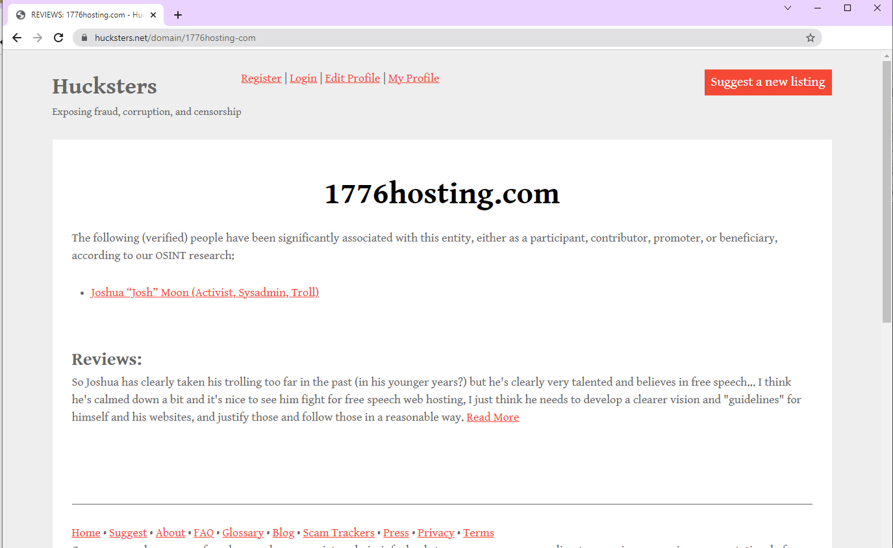
Task: Open the Suggest footer link
Action: [x=128, y=532]
